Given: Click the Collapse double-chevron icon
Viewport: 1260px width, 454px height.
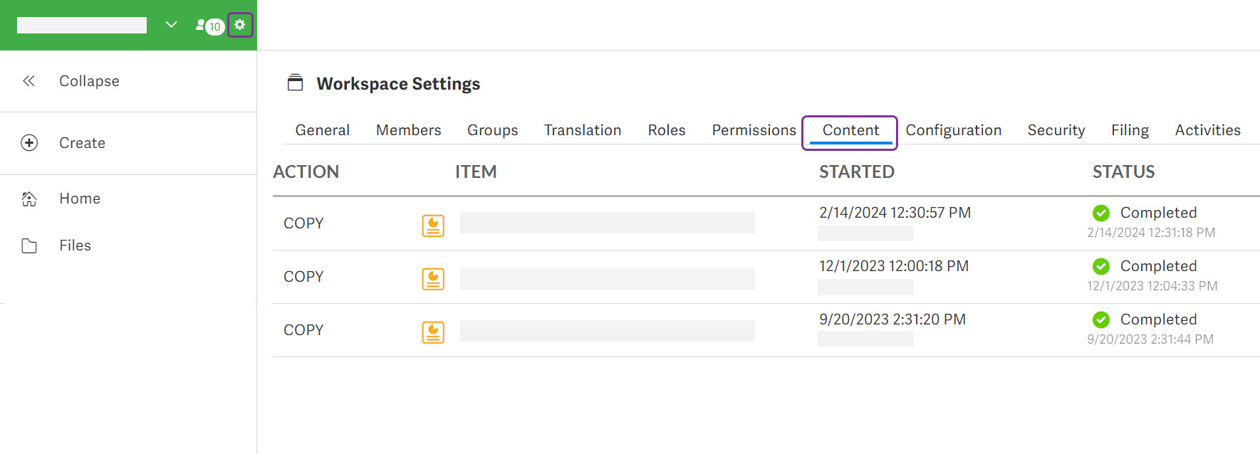Looking at the screenshot, I should 29,81.
